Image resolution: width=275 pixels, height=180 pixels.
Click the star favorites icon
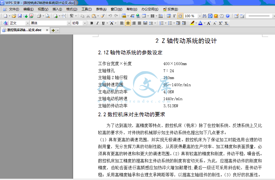pos(216,16)
